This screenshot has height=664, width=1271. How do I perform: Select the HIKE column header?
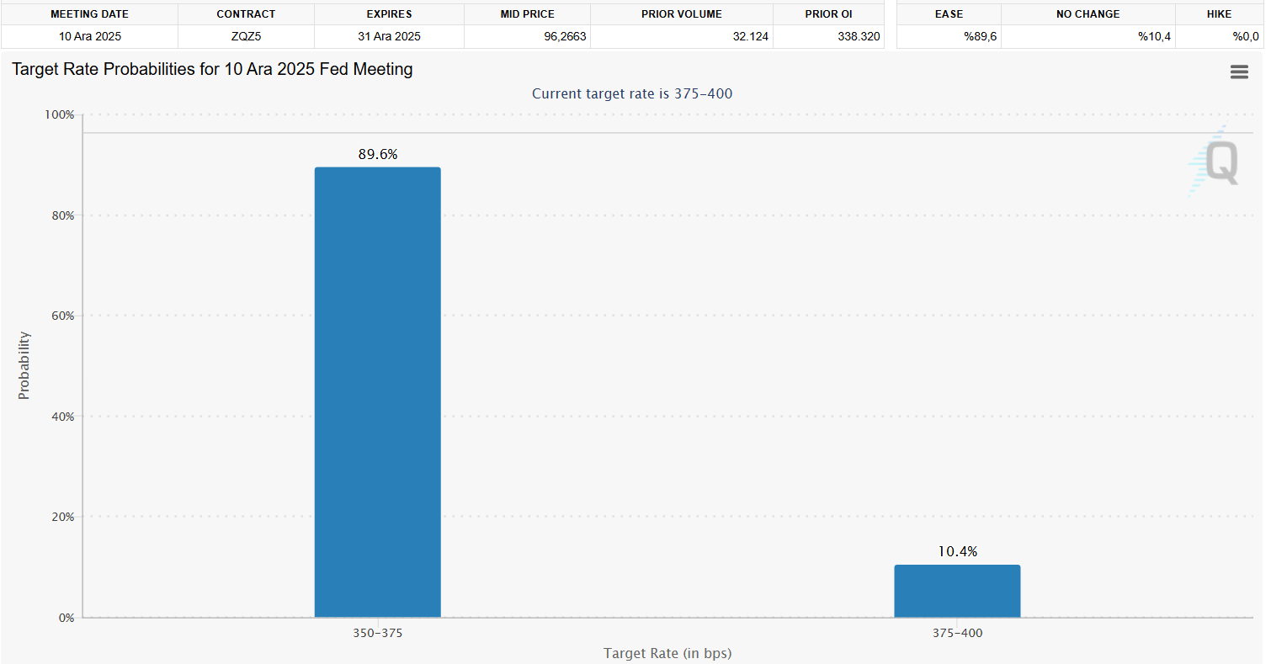click(x=1219, y=14)
